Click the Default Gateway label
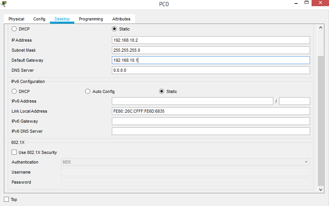The height and width of the screenshot is (206, 329). 27,60
